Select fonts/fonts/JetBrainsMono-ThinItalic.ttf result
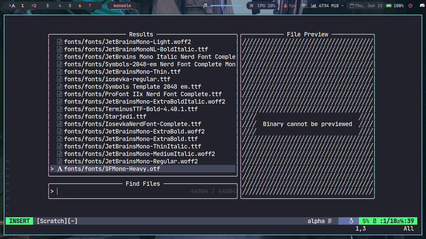The height and width of the screenshot is (239, 426). [143, 146]
